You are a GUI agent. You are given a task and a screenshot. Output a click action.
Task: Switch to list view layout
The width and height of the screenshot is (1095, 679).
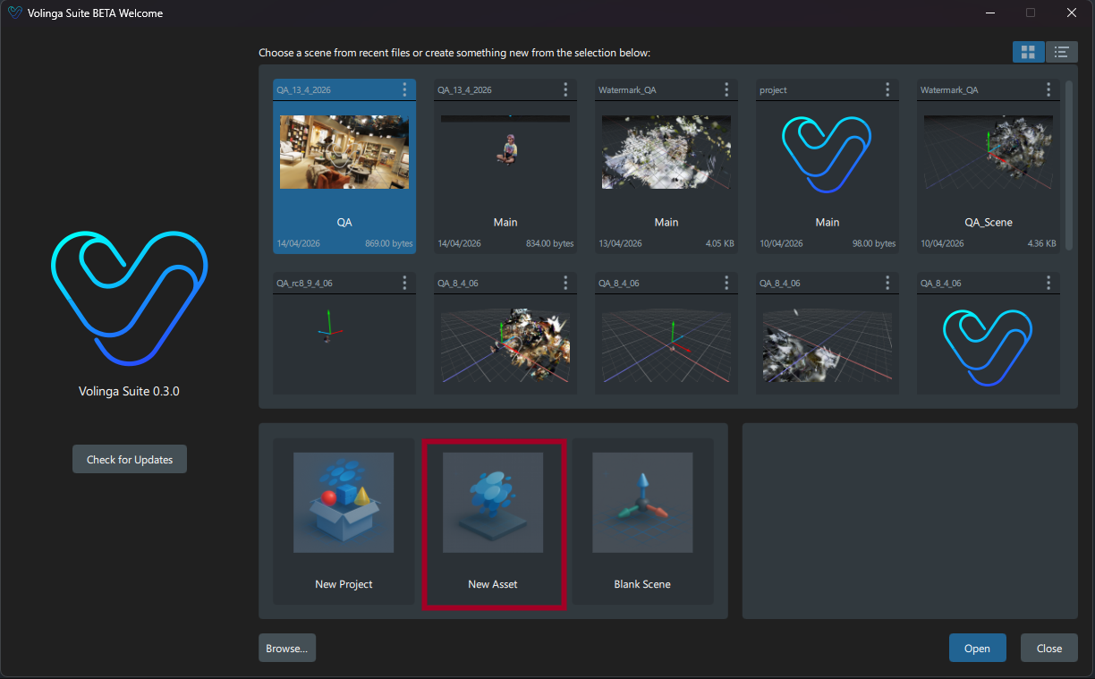(x=1062, y=52)
